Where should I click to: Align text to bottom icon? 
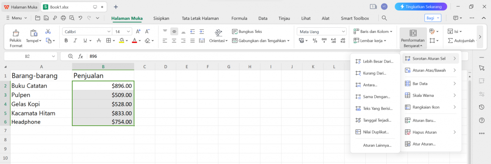click(183, 31)
